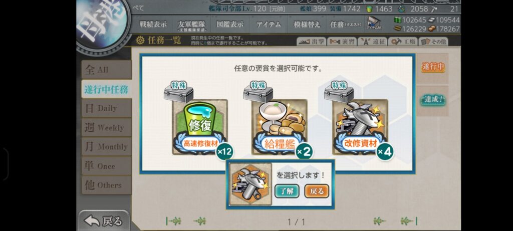Open the 週 Weekly quest tab
Viewport: 513px width, 231px height.
(107, 127)
